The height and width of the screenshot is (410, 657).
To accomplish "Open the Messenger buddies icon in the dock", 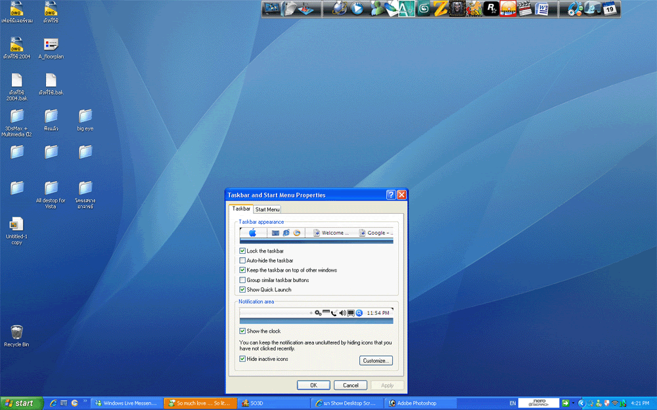I will (x=376, y=9).
